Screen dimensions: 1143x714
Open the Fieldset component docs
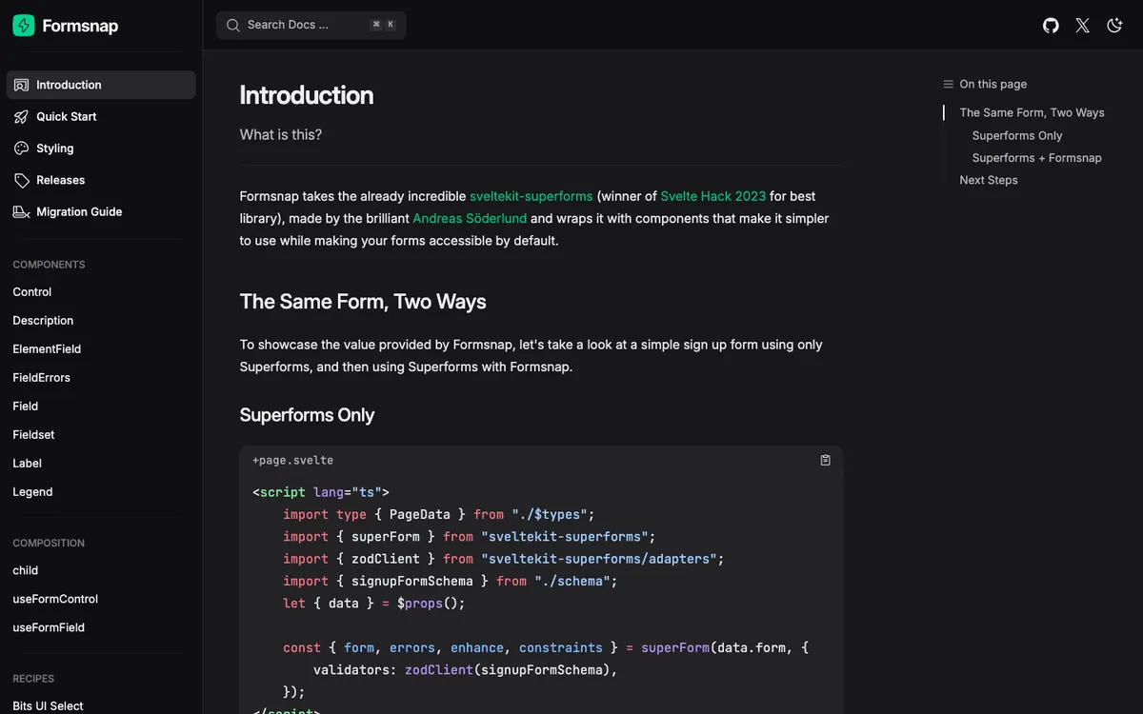[33, 435]
